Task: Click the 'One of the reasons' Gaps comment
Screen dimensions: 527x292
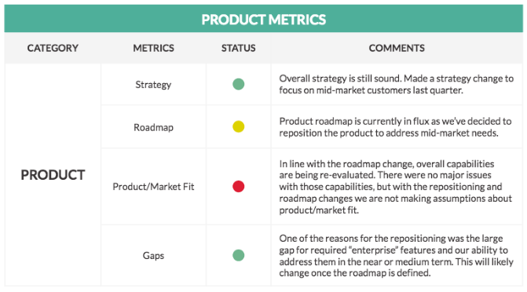Action: (397, 255)
